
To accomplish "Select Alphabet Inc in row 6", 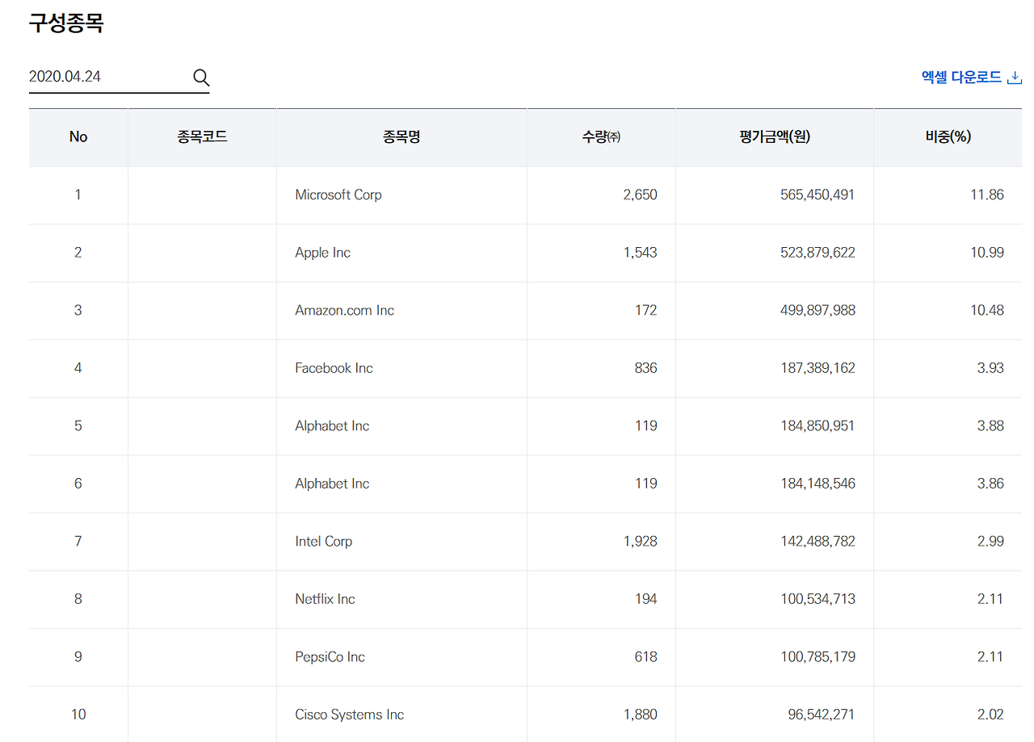I will coord(332,484).
